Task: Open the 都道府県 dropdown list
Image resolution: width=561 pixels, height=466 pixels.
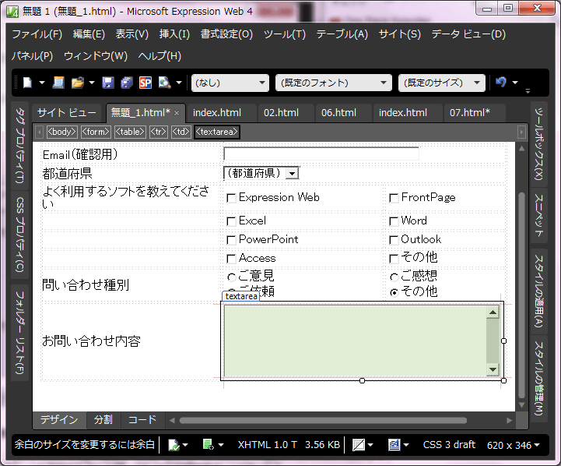Action: 293,173
